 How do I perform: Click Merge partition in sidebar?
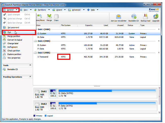(14, 36)
